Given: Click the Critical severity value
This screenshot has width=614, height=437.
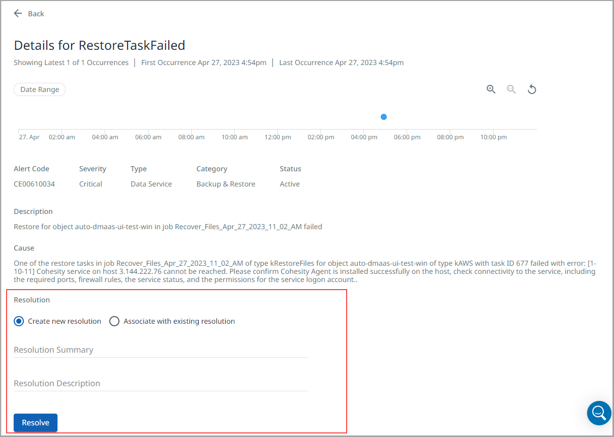Looking at the screenshot, I should pyautogui.click(x=90, y=184).
